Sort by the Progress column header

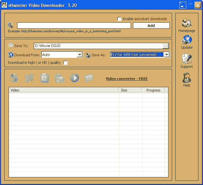[153, 90]
